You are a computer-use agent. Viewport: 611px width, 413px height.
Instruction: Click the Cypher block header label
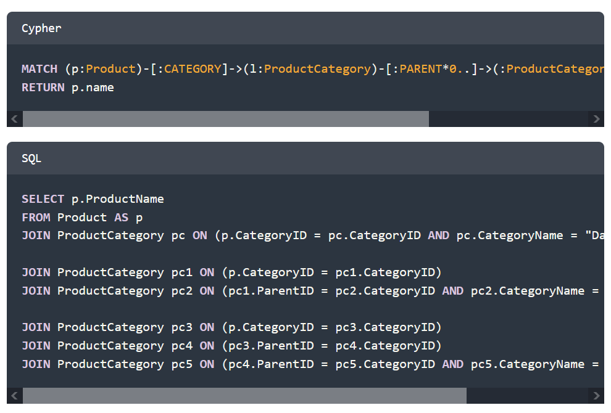pyautogui.click(x=41, y=28)
